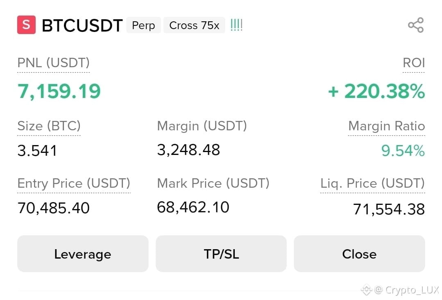Click the red S short-position badge
The height and width of the screenshot is (300, 442).
click(27, 25)
